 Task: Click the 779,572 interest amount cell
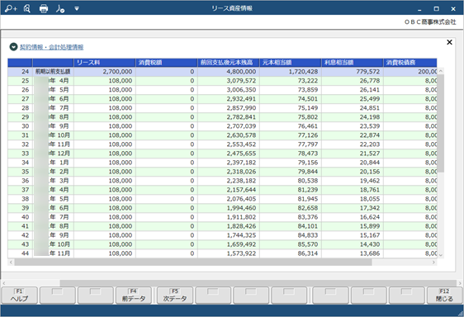pos(353,72)
